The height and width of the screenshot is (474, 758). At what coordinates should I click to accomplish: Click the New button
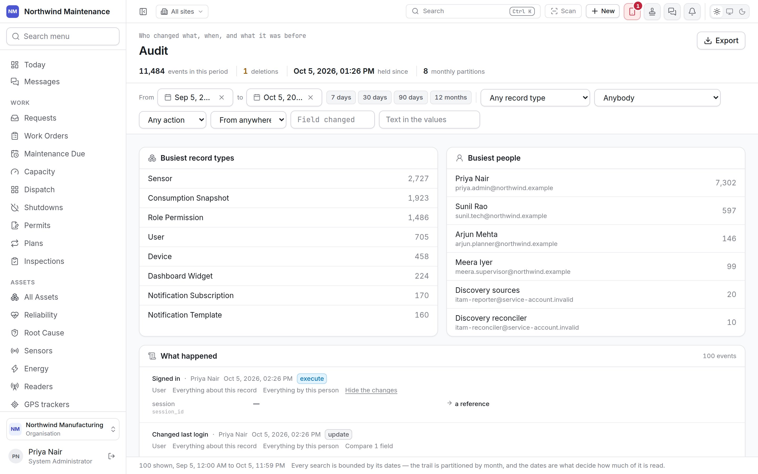pos(603,11)
